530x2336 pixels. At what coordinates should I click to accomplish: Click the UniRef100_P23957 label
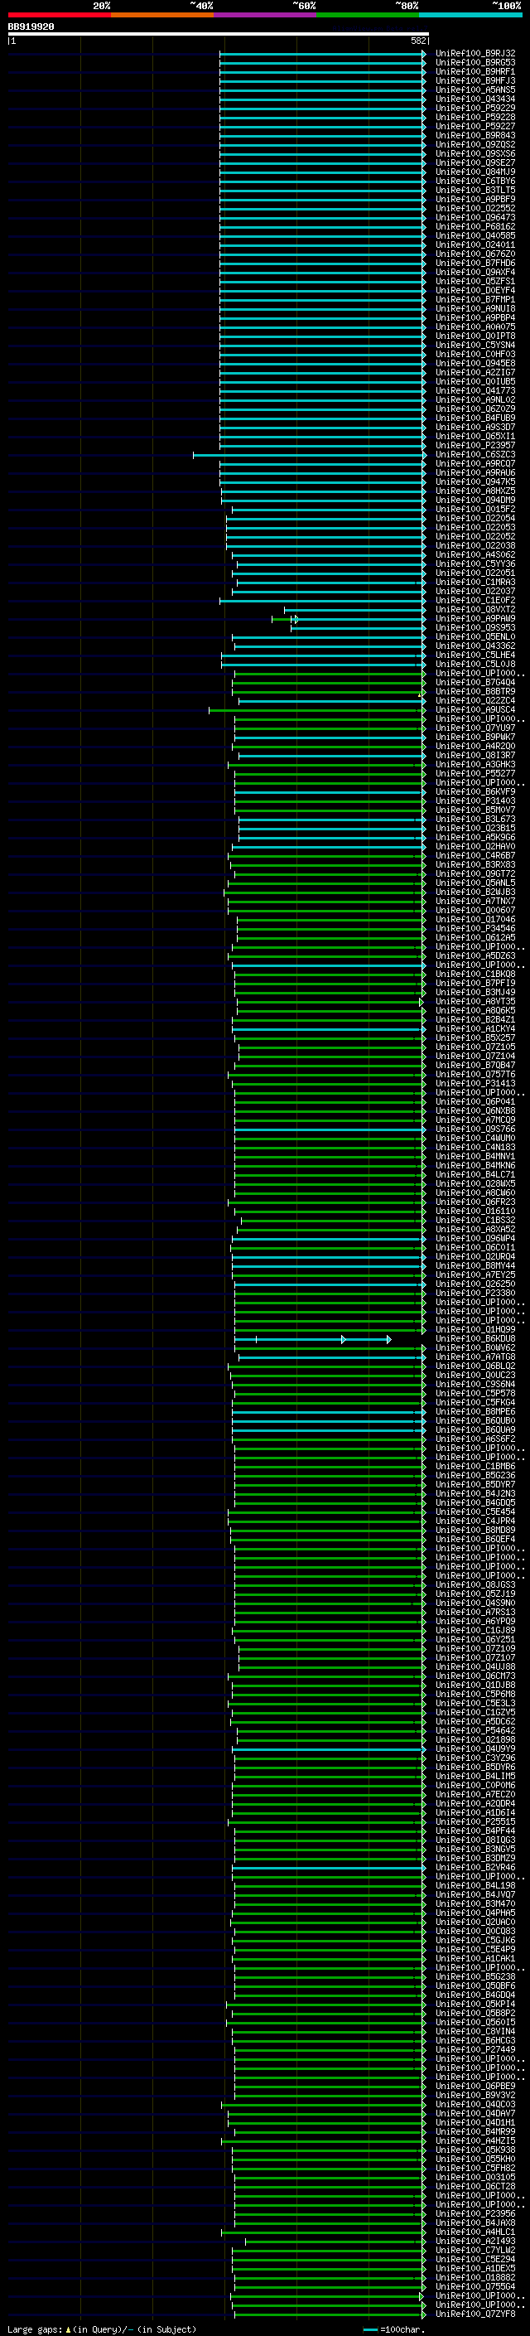475,445
